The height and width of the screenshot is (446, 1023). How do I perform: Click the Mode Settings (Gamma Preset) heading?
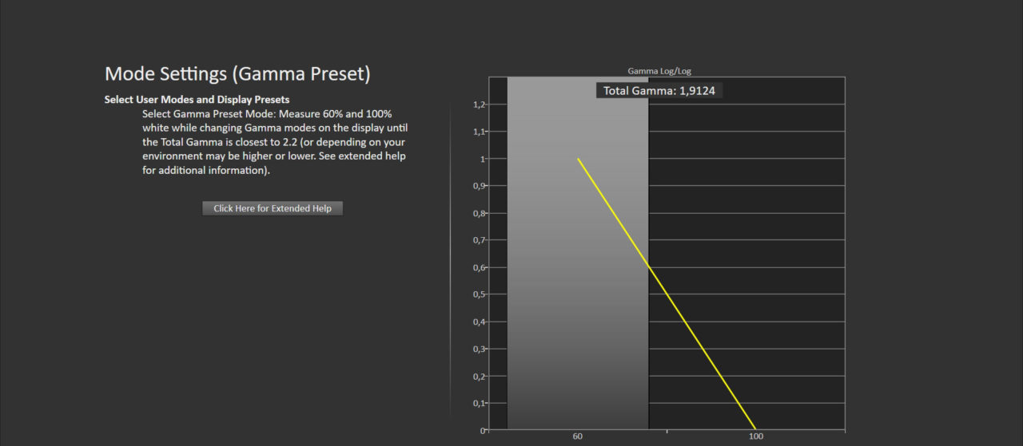(237, 74)
